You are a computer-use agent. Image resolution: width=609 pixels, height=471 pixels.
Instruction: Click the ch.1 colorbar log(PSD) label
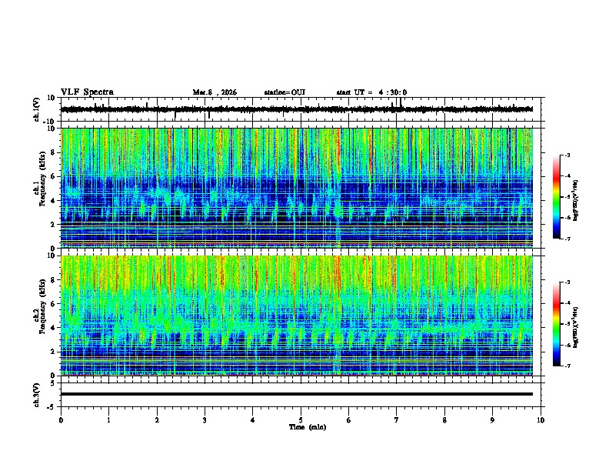[575, 201]
